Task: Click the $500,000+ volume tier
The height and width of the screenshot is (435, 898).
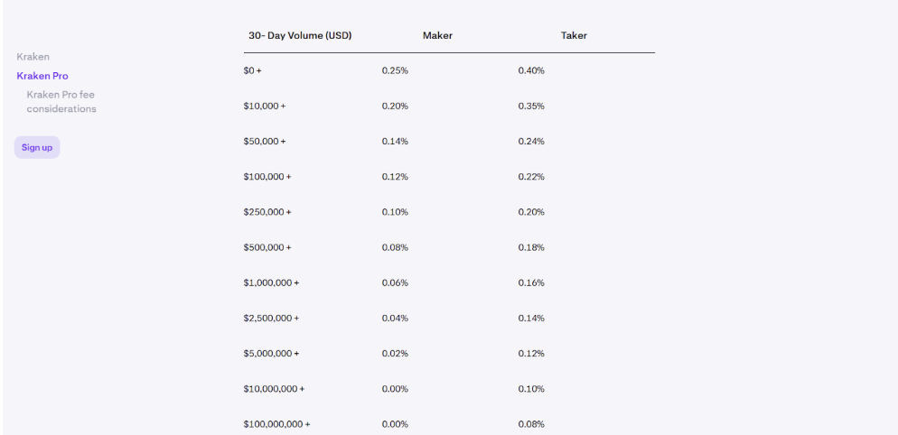Action: pos(267,247)
